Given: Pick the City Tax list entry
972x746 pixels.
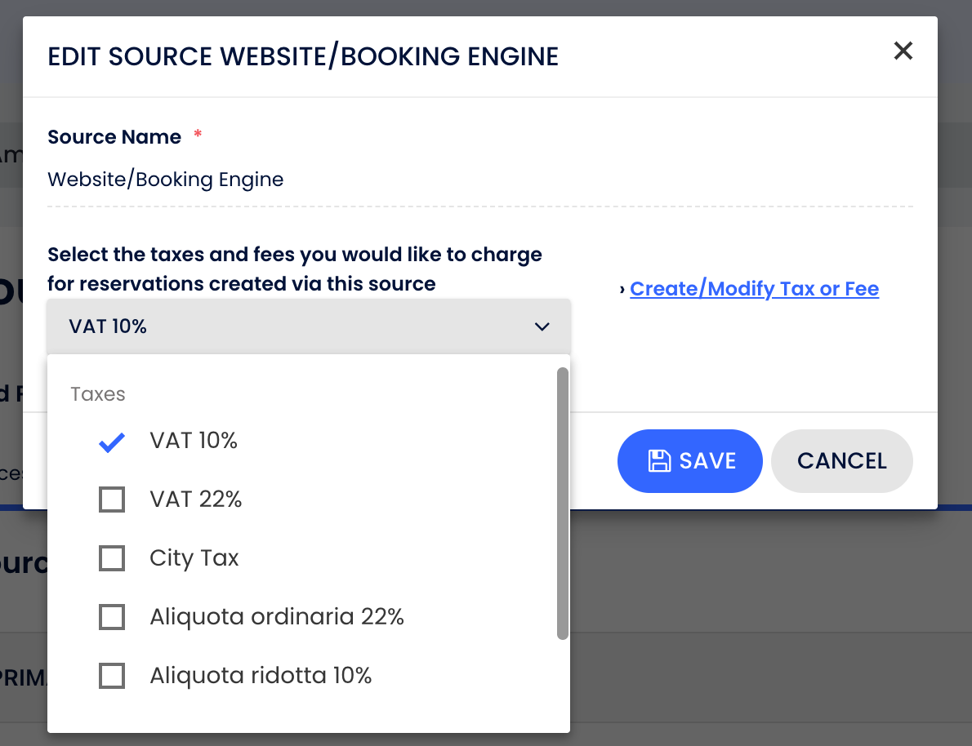Looking at the screenshot, I should click(194, 558).
